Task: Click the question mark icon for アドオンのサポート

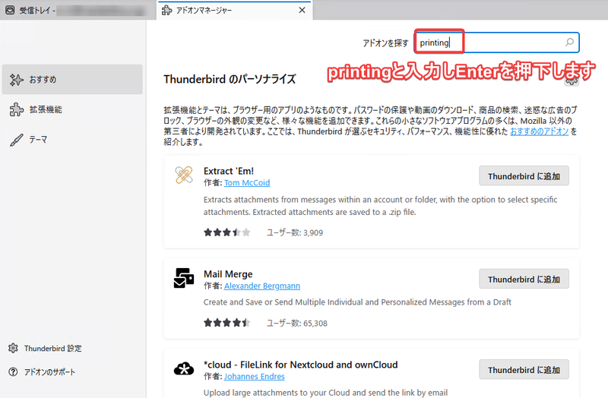Action: coord(13,372)
